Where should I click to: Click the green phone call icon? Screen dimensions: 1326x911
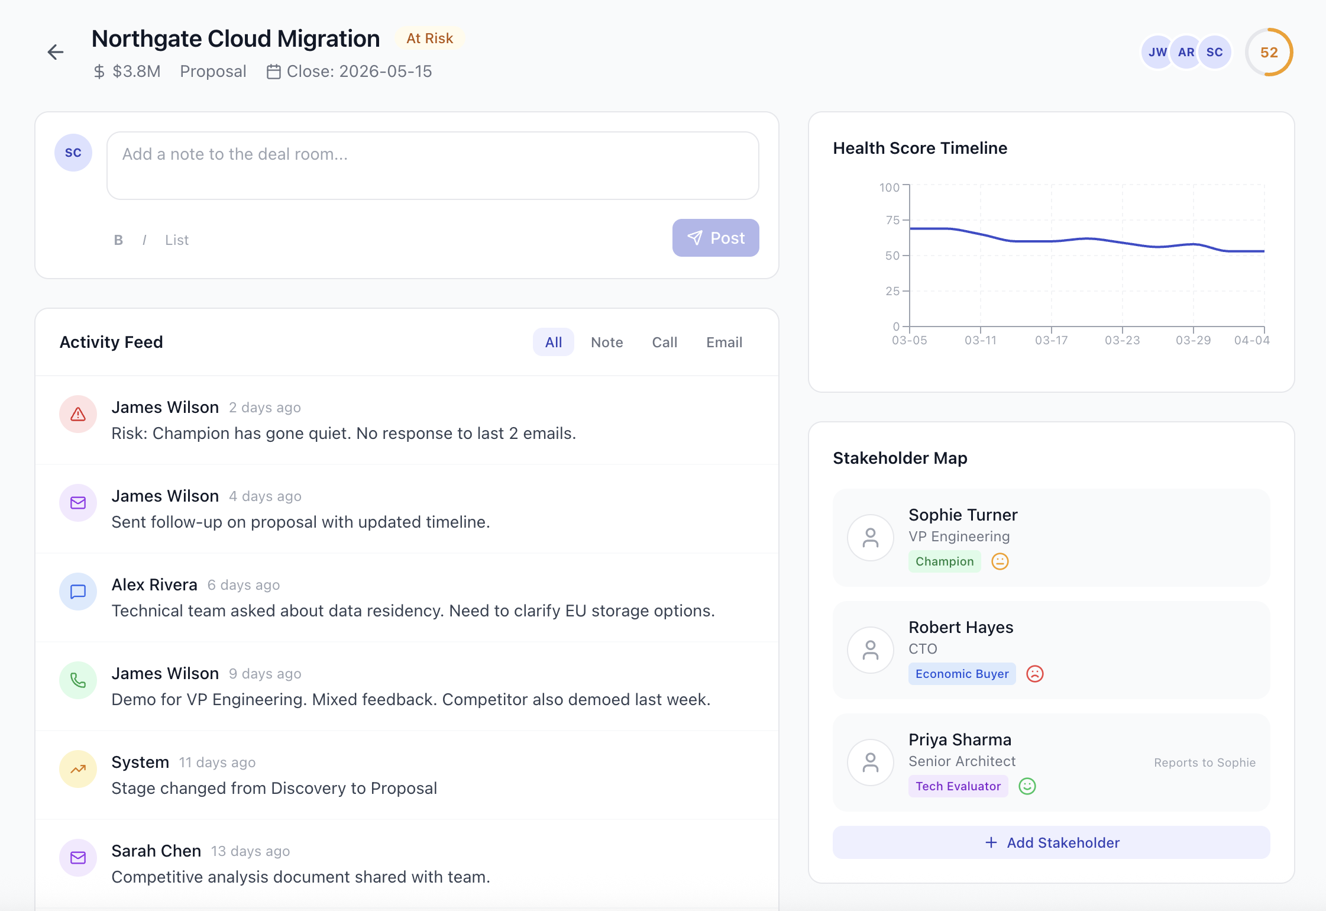tap(78, 680)
